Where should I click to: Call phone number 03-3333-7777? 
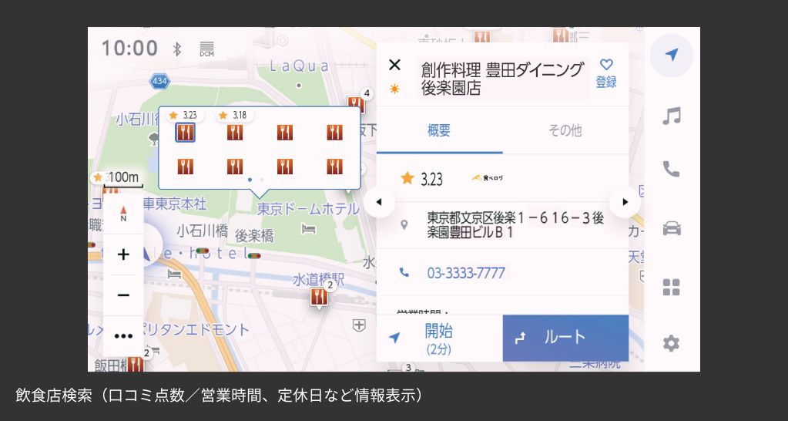466,273
